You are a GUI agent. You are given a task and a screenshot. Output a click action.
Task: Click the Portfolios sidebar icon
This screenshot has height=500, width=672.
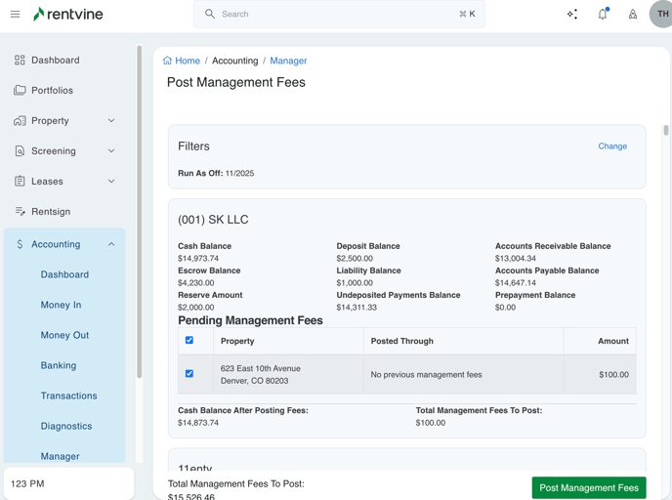pyautogui.click(x=20, y=91)
